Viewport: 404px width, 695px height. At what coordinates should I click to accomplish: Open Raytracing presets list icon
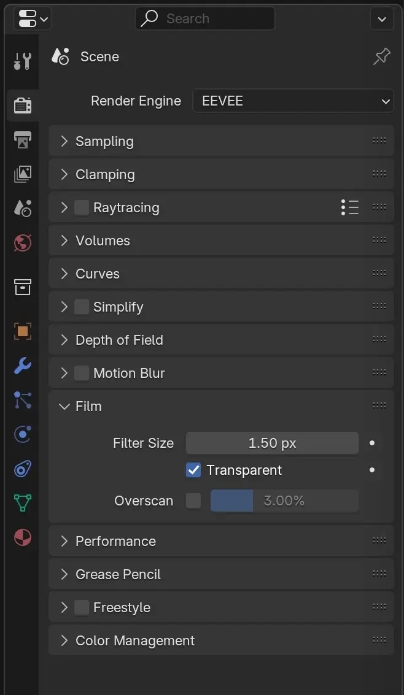click(350, 207)
